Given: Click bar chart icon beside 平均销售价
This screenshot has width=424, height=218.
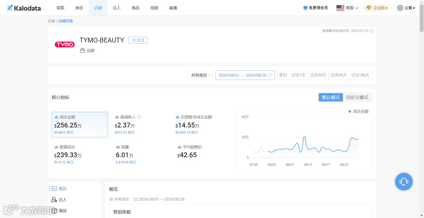Looking at the screenshot, I should click(x=179, y=147).
